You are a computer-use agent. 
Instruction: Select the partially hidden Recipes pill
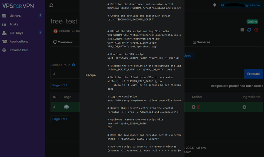189,55
